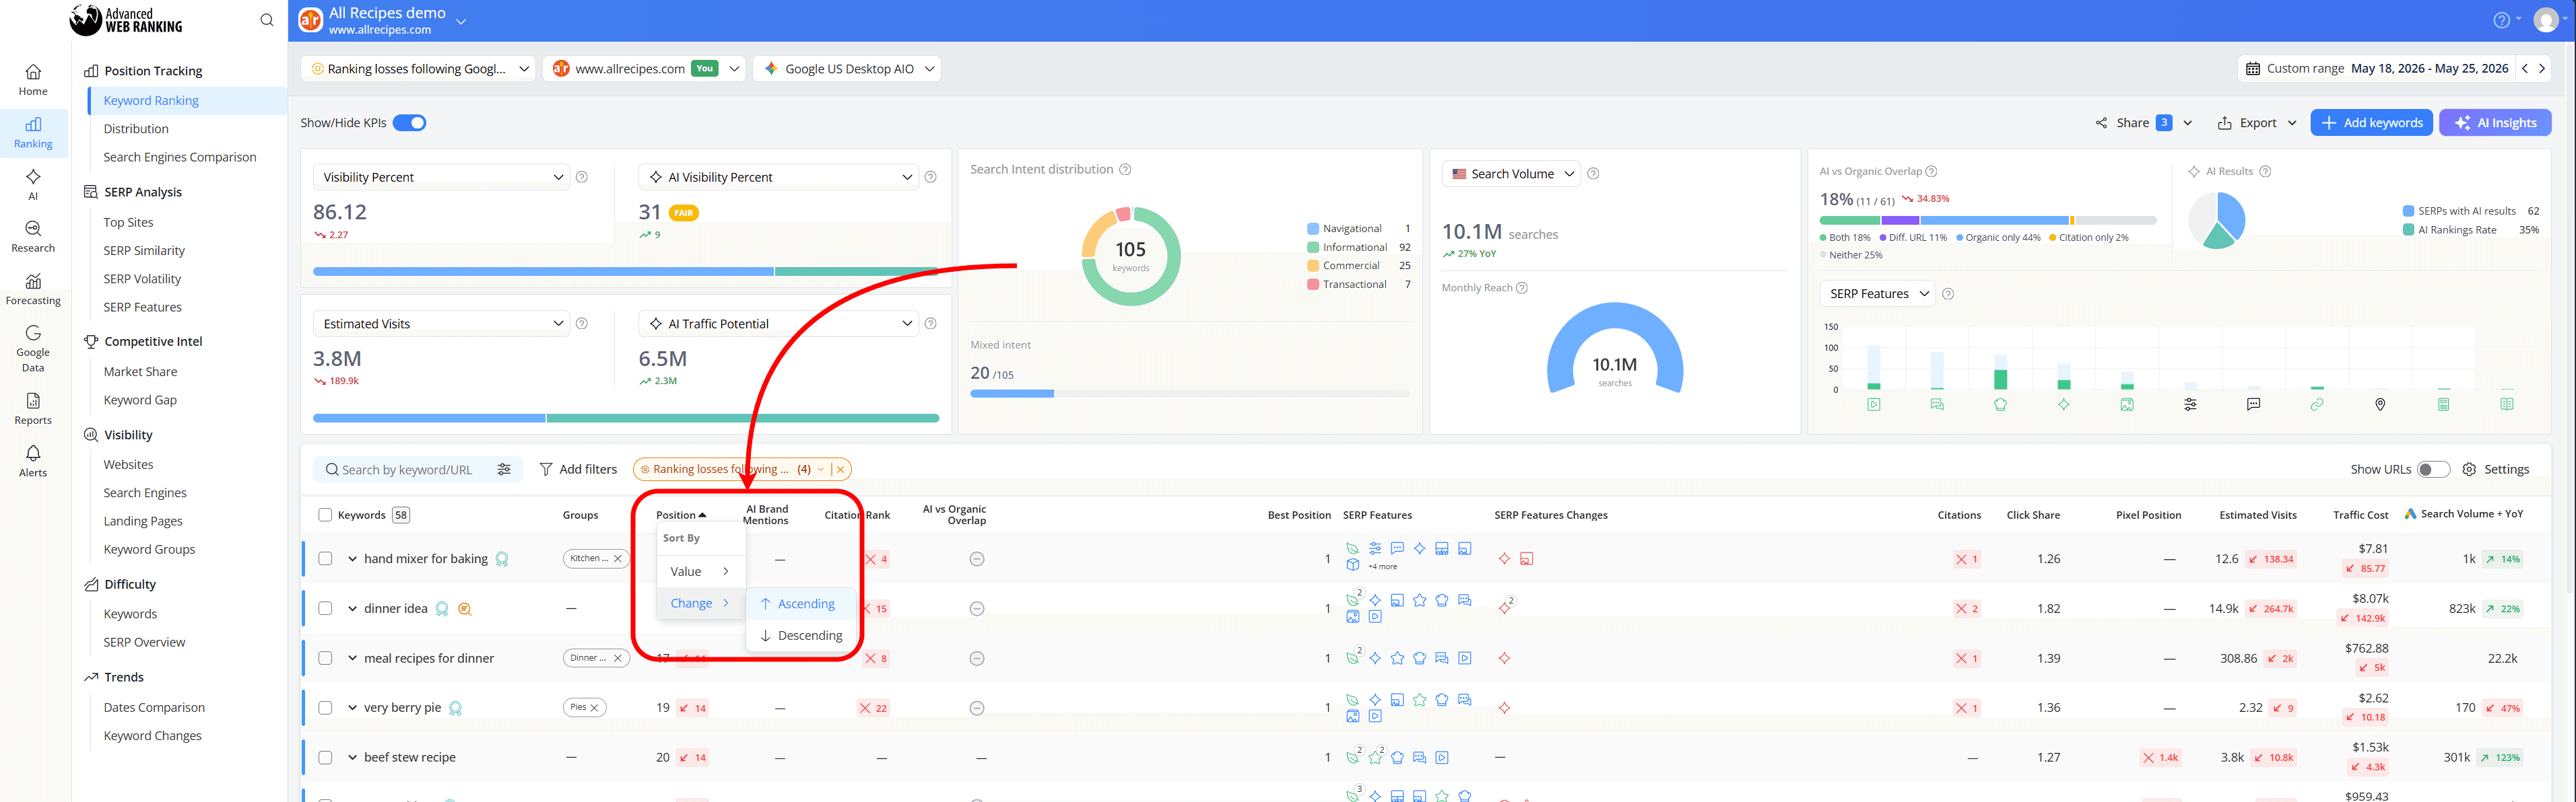
Task: Click Add filters
Action: coord(578,470)
